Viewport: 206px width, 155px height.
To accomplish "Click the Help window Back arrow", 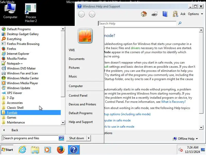I will (81, 14).
